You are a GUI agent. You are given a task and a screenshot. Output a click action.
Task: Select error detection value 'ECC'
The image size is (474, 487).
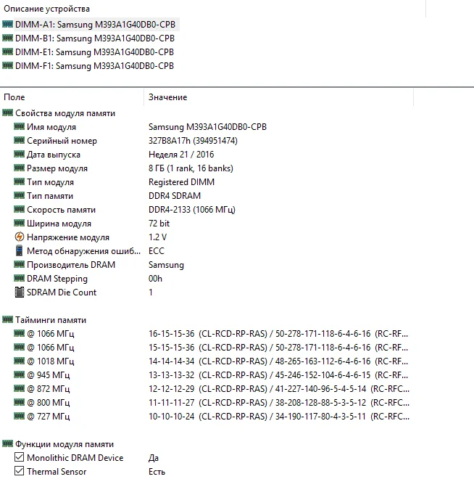(x=157, y=251)
